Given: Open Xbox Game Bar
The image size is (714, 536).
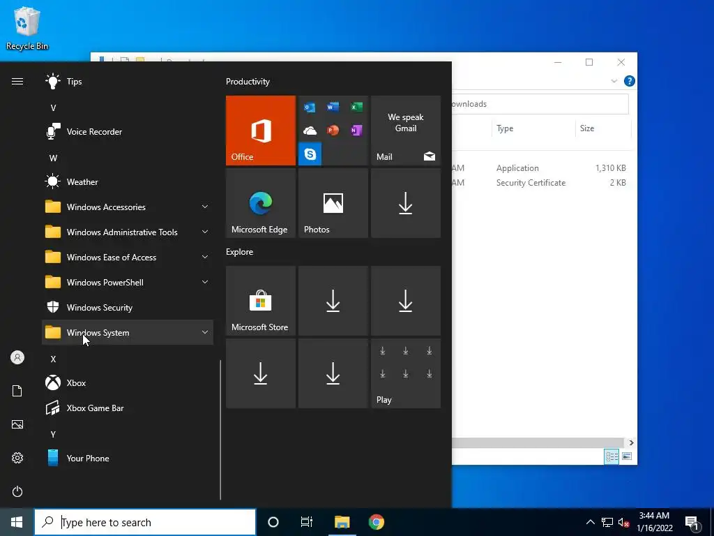Looking at the screenshot, I should (128, 408).
